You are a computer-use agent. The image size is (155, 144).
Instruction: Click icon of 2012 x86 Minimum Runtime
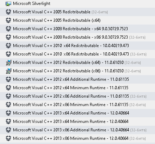[8, 105]
